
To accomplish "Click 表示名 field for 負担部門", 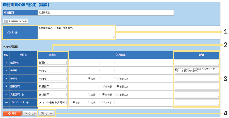I will (x=53, y=95).
